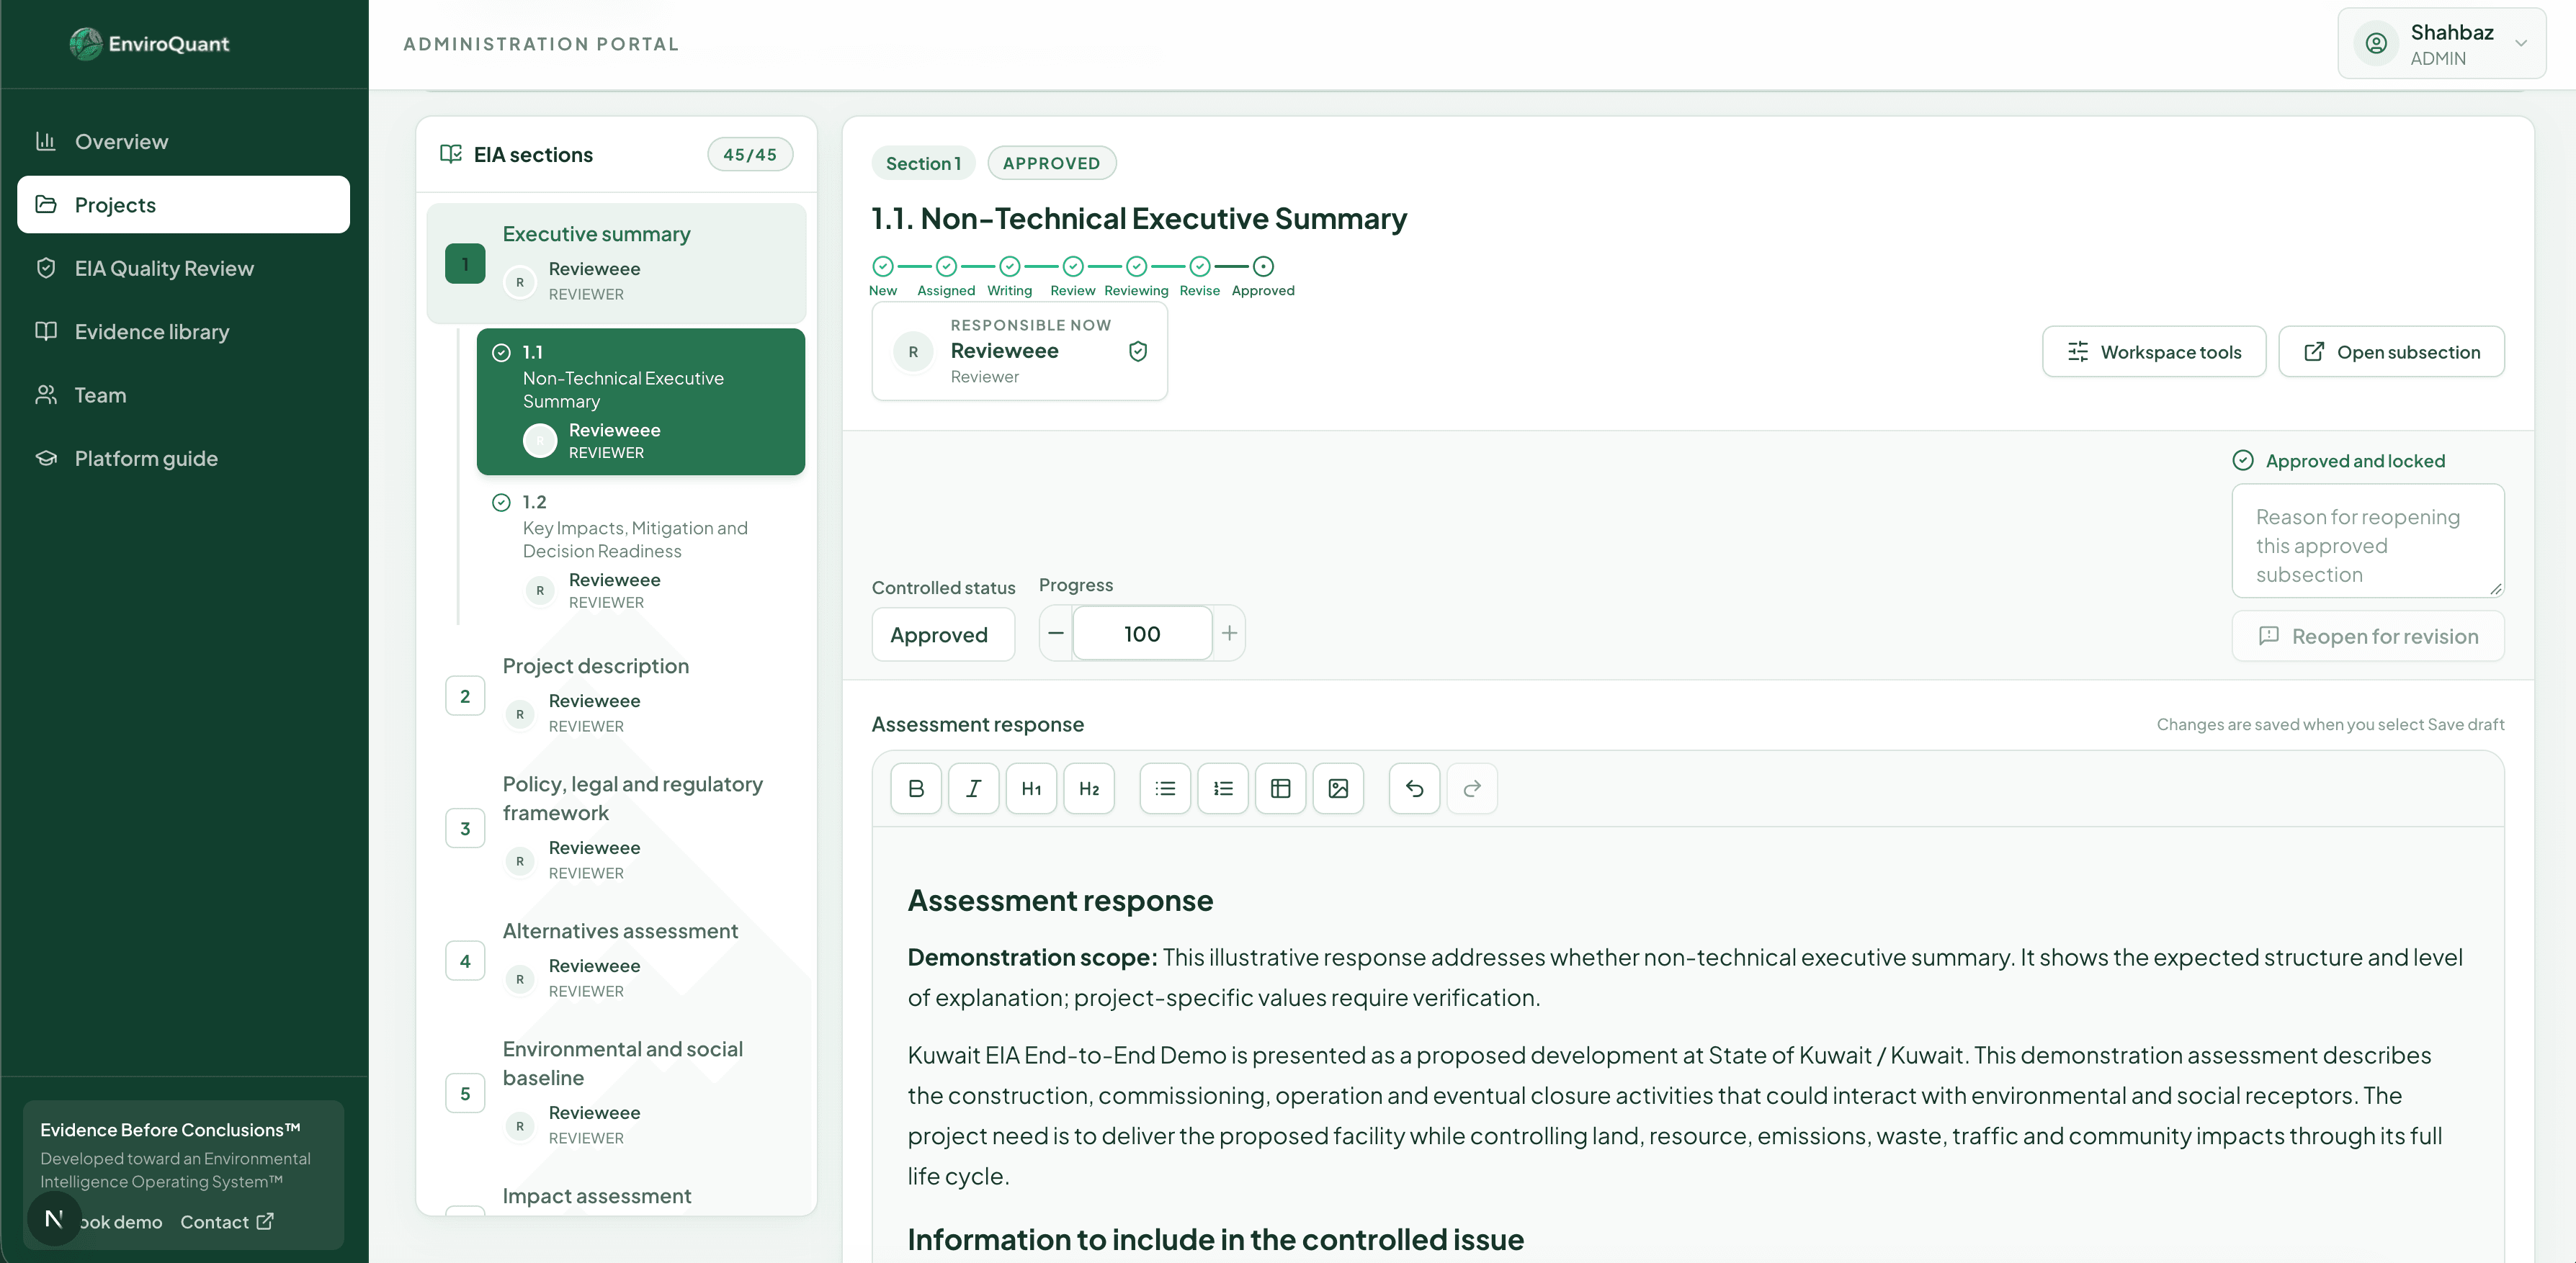Viewport: 2576px width, 1263px height.
Task: Insert a bulleted list
Action: 1165,788
